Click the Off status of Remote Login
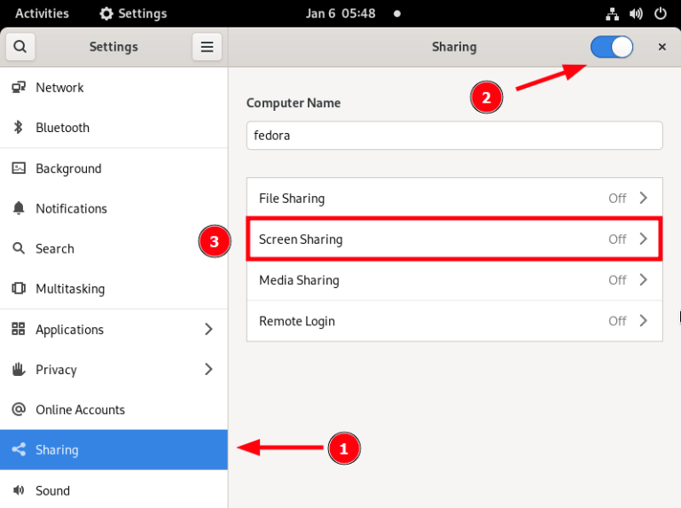The height and width of the screenshot is (508, 681). [617, 321]
